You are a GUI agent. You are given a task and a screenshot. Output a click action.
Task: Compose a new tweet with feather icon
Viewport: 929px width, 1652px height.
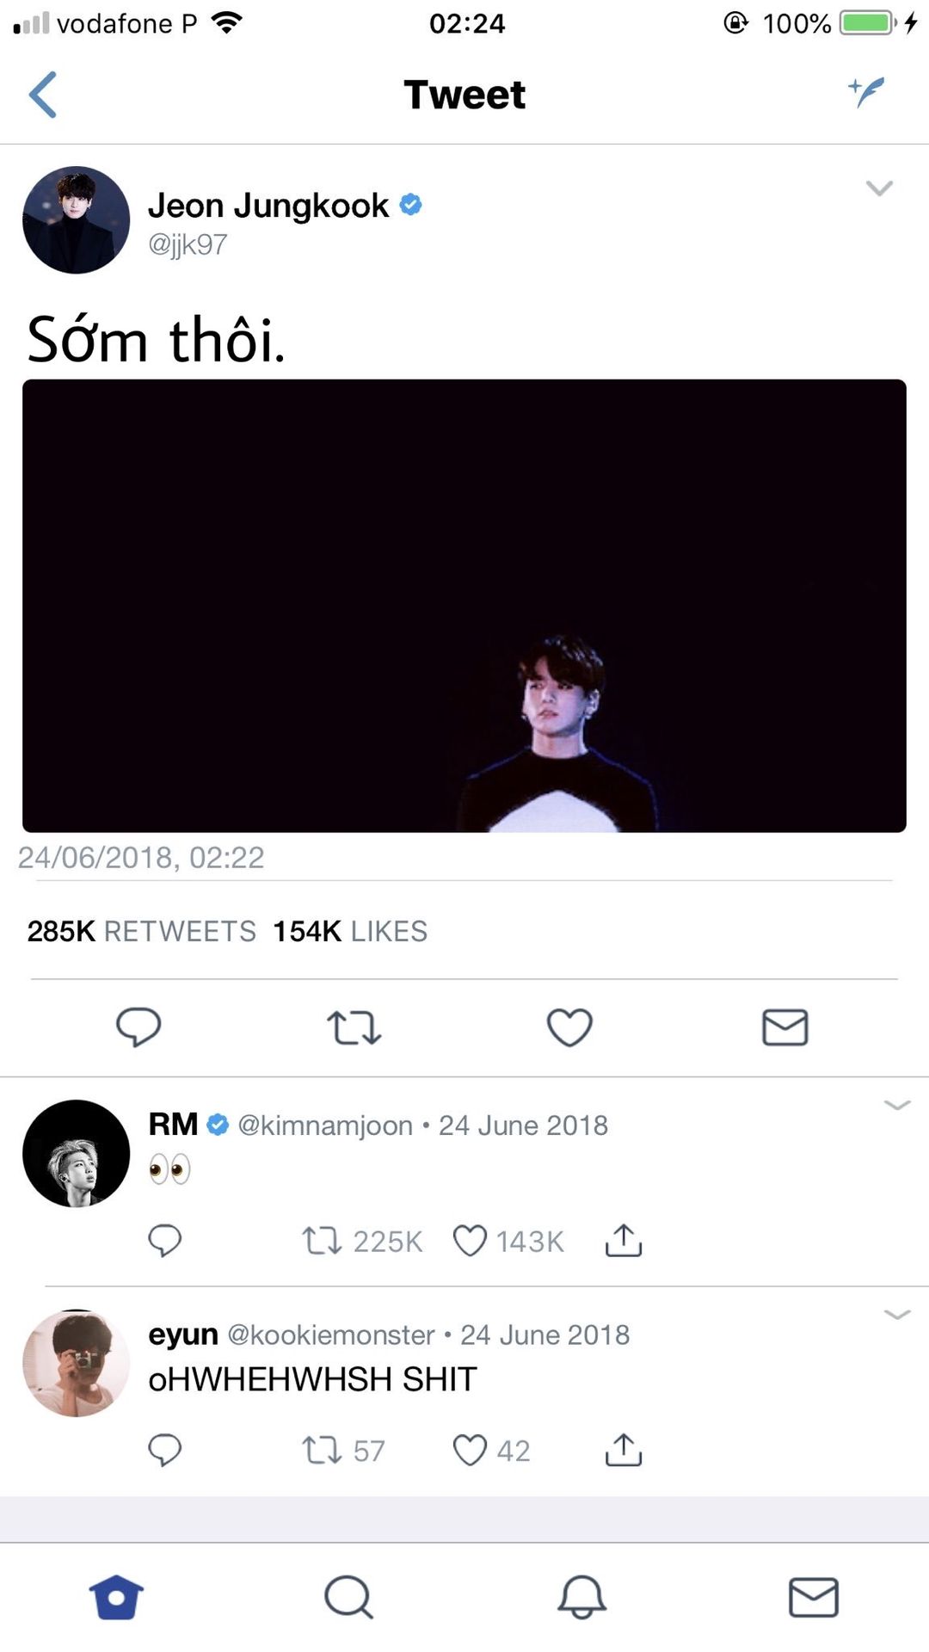pos(866,92)
